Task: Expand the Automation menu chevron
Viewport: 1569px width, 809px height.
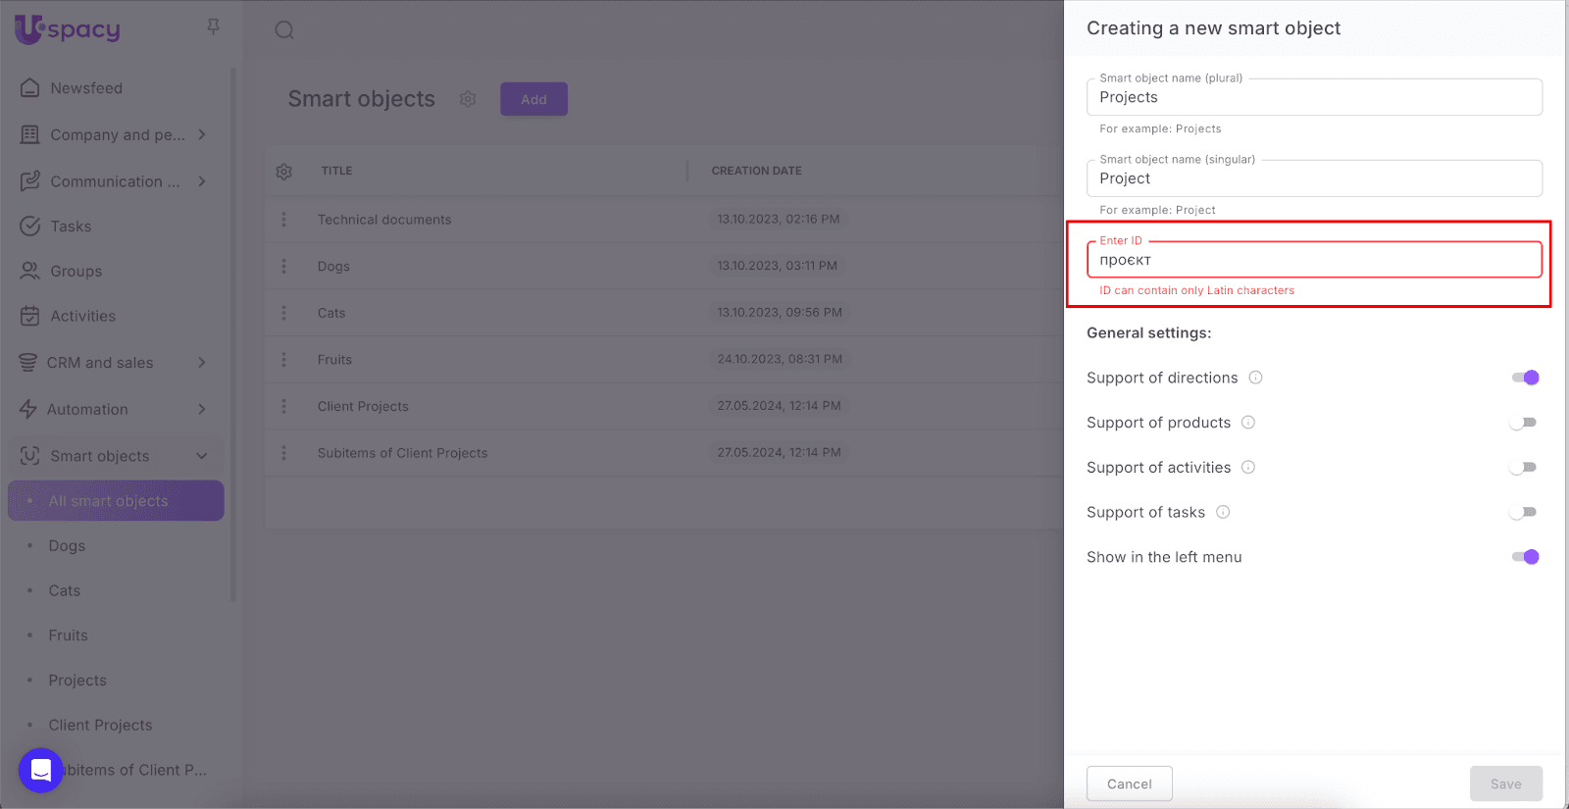Action: click(201, 409)
